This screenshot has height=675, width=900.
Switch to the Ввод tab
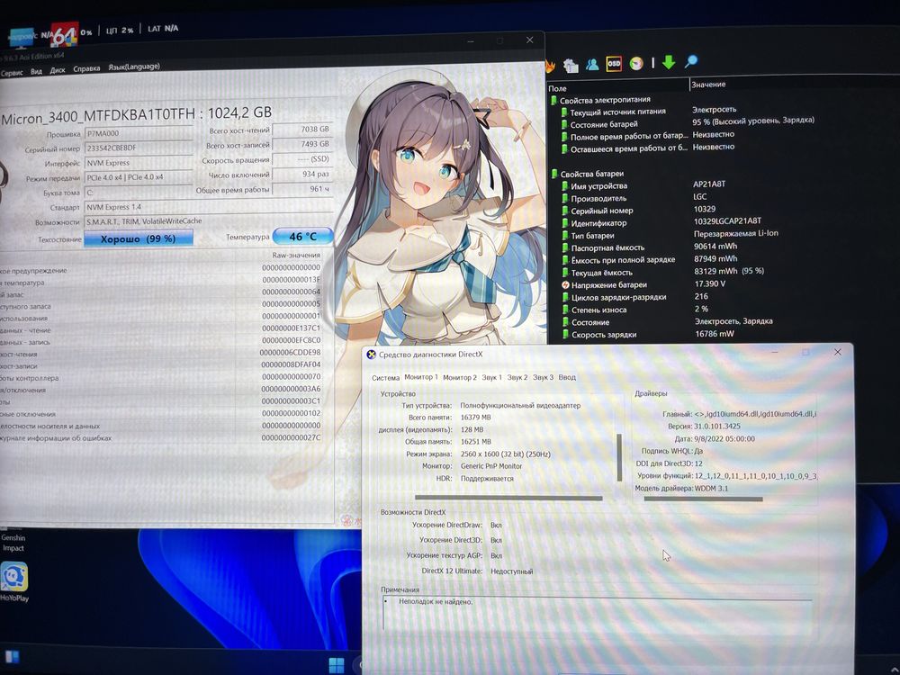coord(567,378)
